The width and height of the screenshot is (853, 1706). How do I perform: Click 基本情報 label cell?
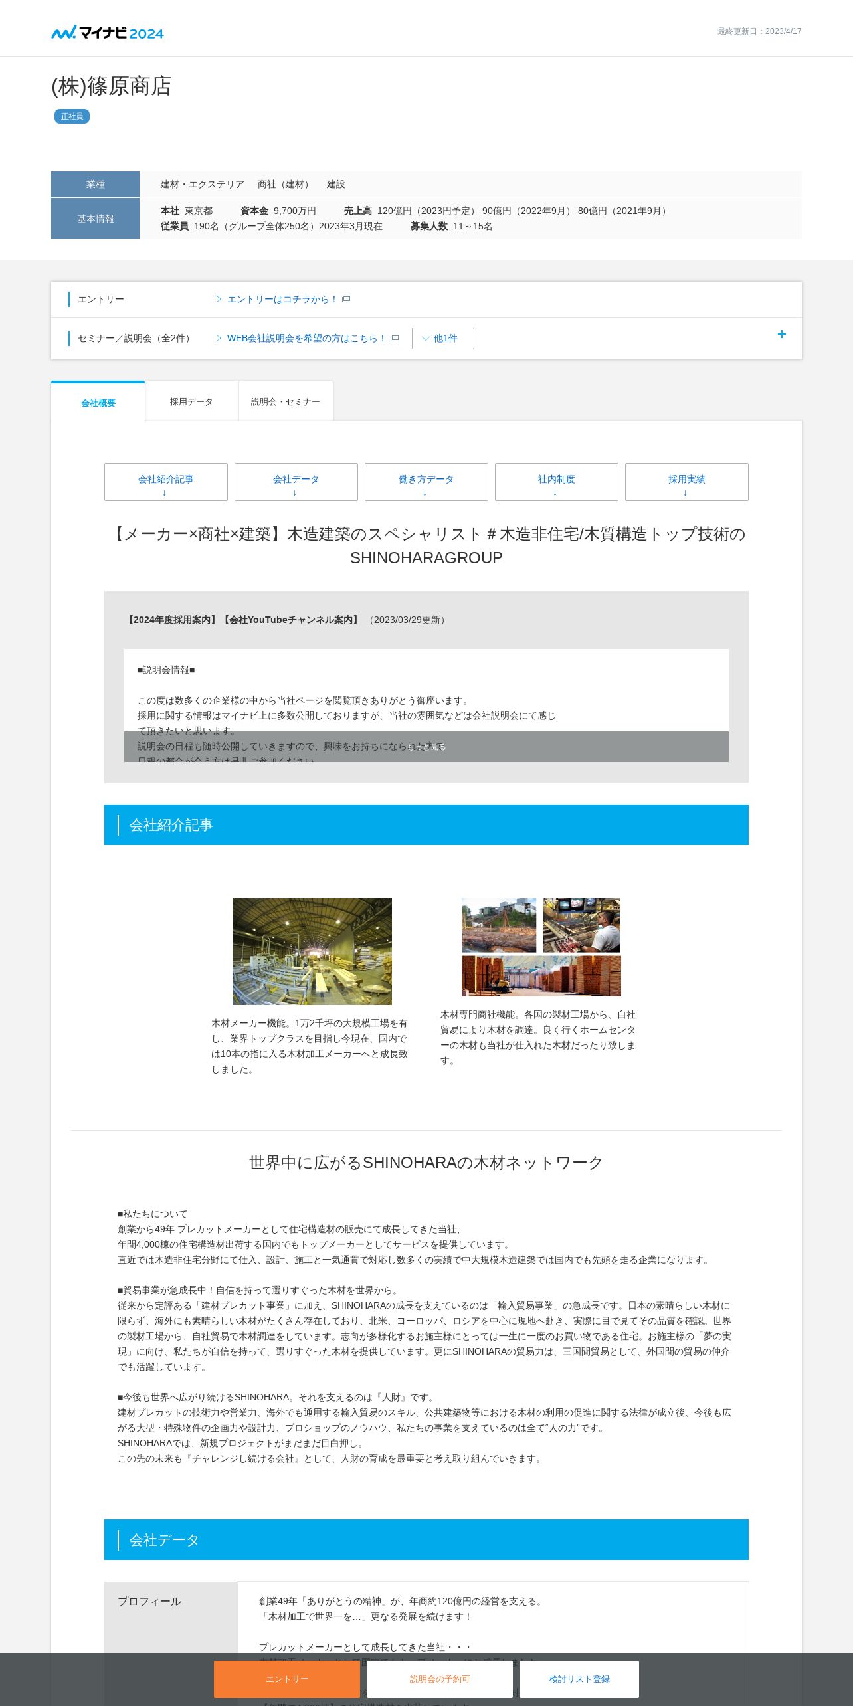95,219
